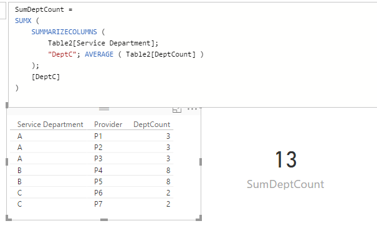The height and width of the screenshot is (226, 377).
Task: Click the table visual's Focus mode icon
Action: click(x=177, y=110)
